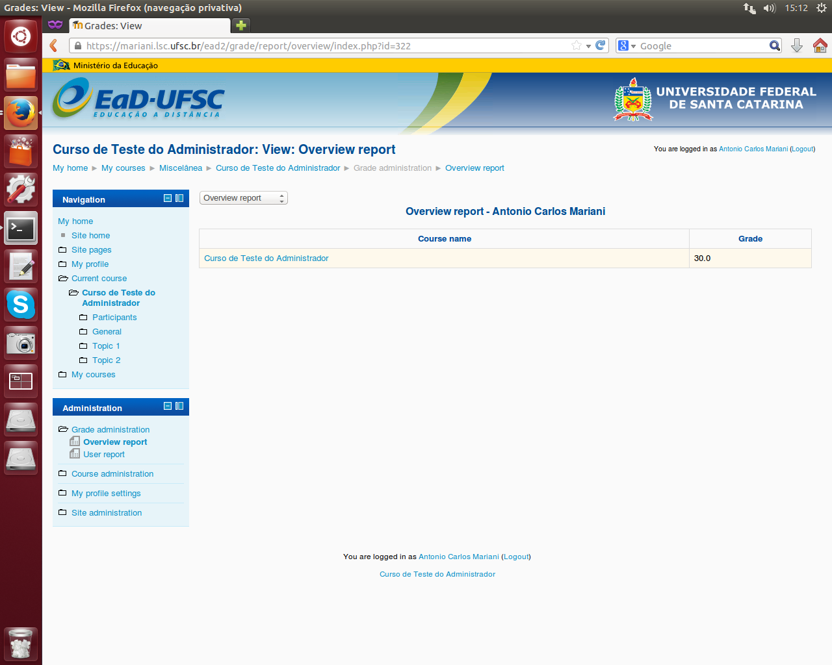Viewport: 832px width, 665px height.
Task: Open the Overview report dropdown selector
Action: point(243,198)
